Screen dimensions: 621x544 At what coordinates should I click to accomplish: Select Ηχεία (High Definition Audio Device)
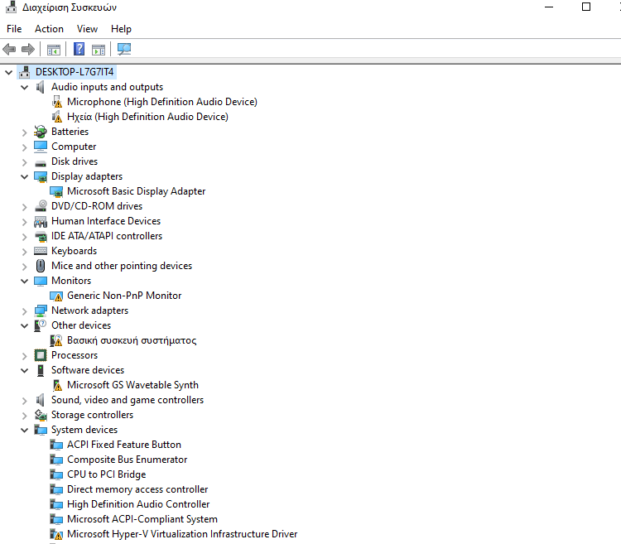(147, 117)
